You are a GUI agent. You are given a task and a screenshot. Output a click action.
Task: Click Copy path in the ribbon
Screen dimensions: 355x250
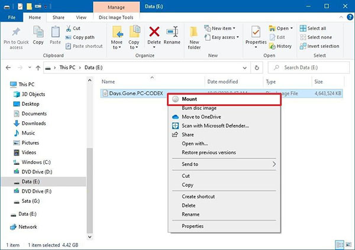[x=80, y=37]
